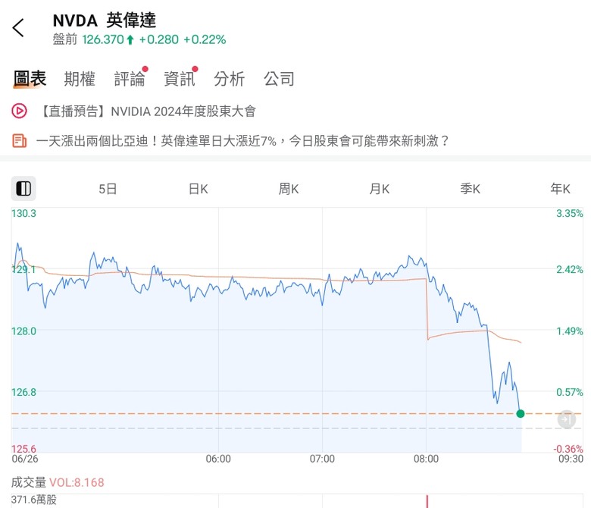
Task: Show the 月K chart period
Action: [379, 189]
